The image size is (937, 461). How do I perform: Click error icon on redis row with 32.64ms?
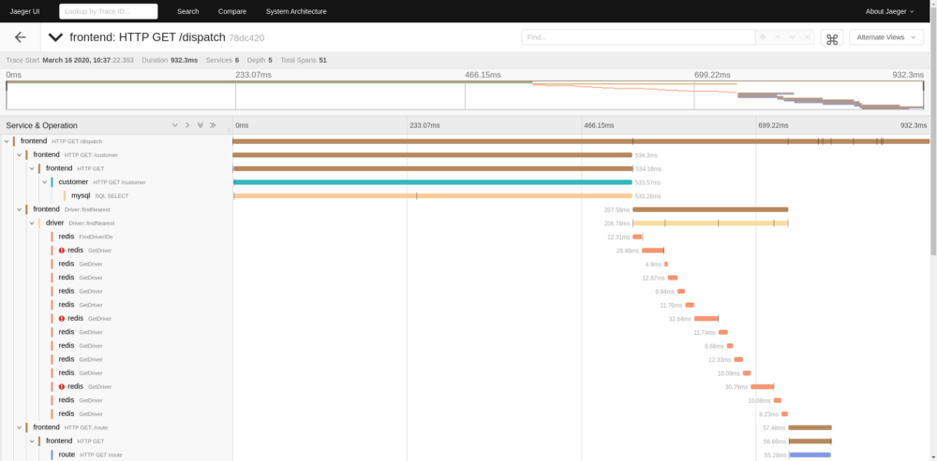62,319
